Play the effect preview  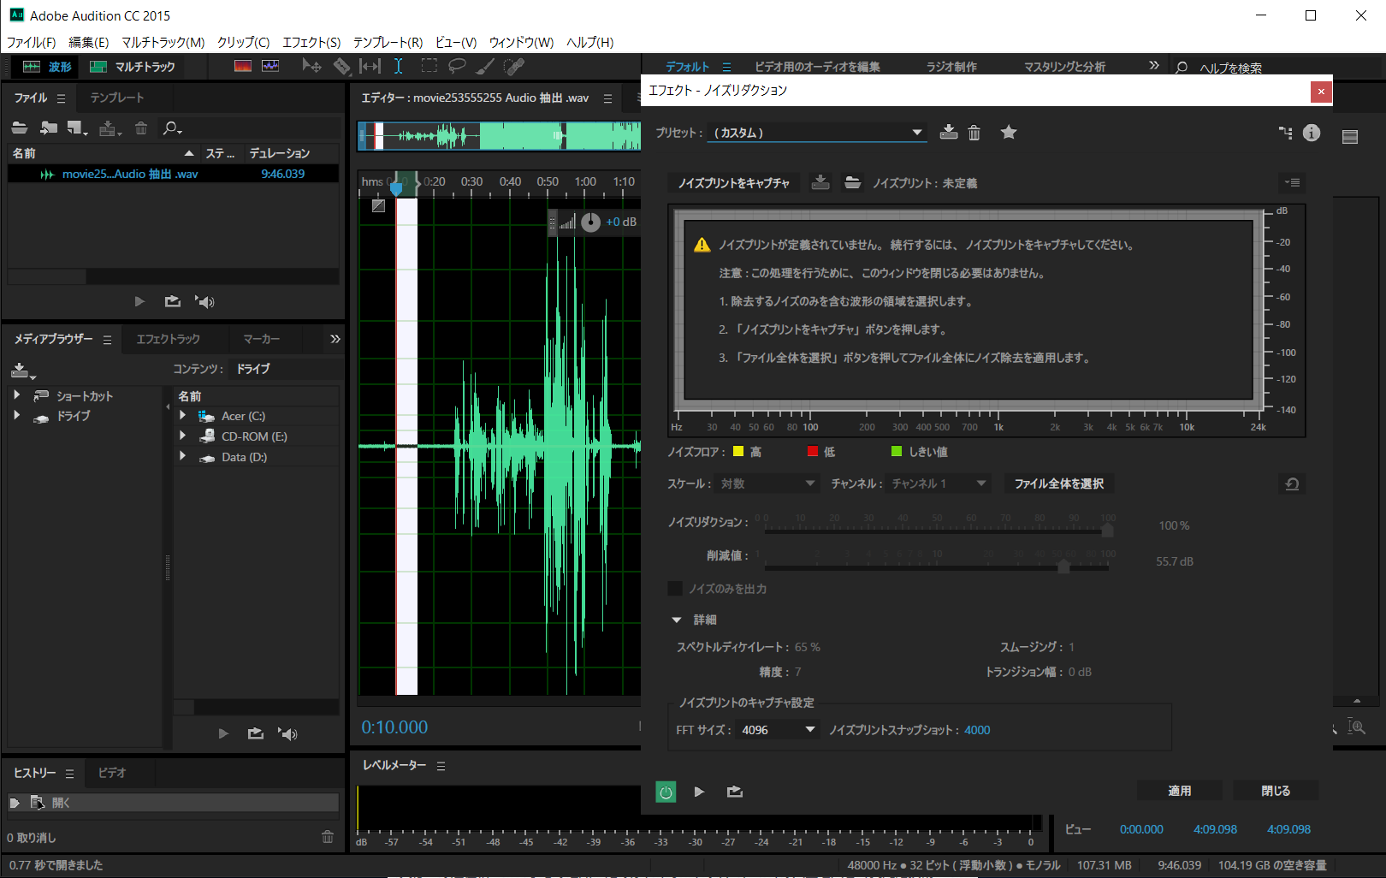(699, 792)
